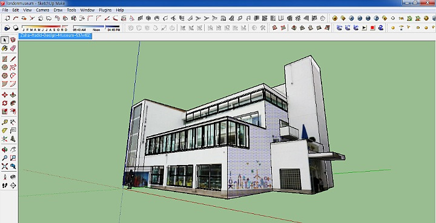Viewport: 436px width, 223px height.
Task: Activate the Look Around eye tool
Action: pos(13,177)
